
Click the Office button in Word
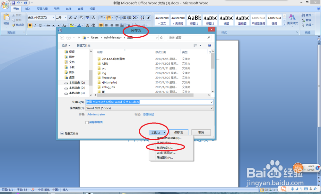point(5,5)
